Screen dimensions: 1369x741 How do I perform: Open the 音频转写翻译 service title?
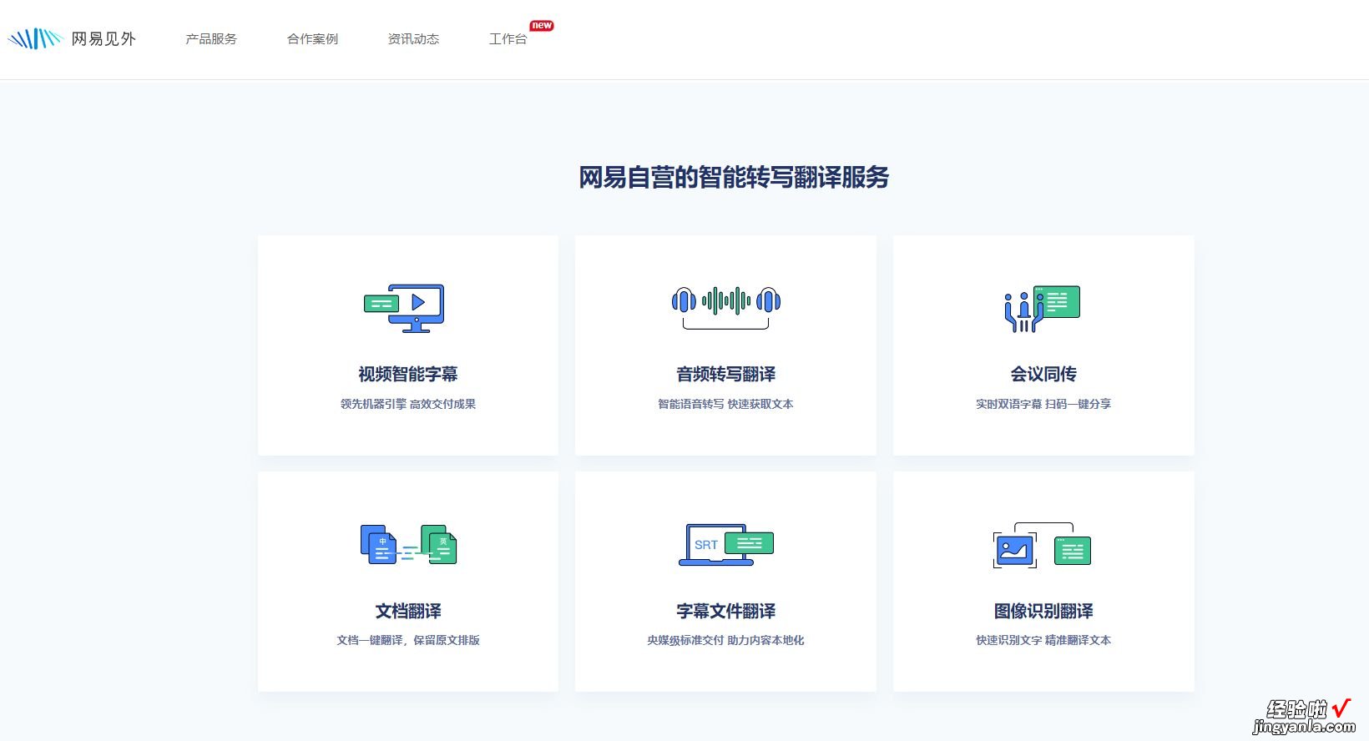(726, 374)
